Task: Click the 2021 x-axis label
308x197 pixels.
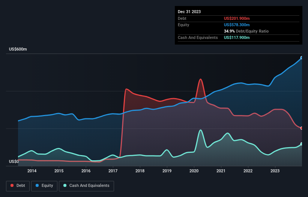Action: (221, 171)
